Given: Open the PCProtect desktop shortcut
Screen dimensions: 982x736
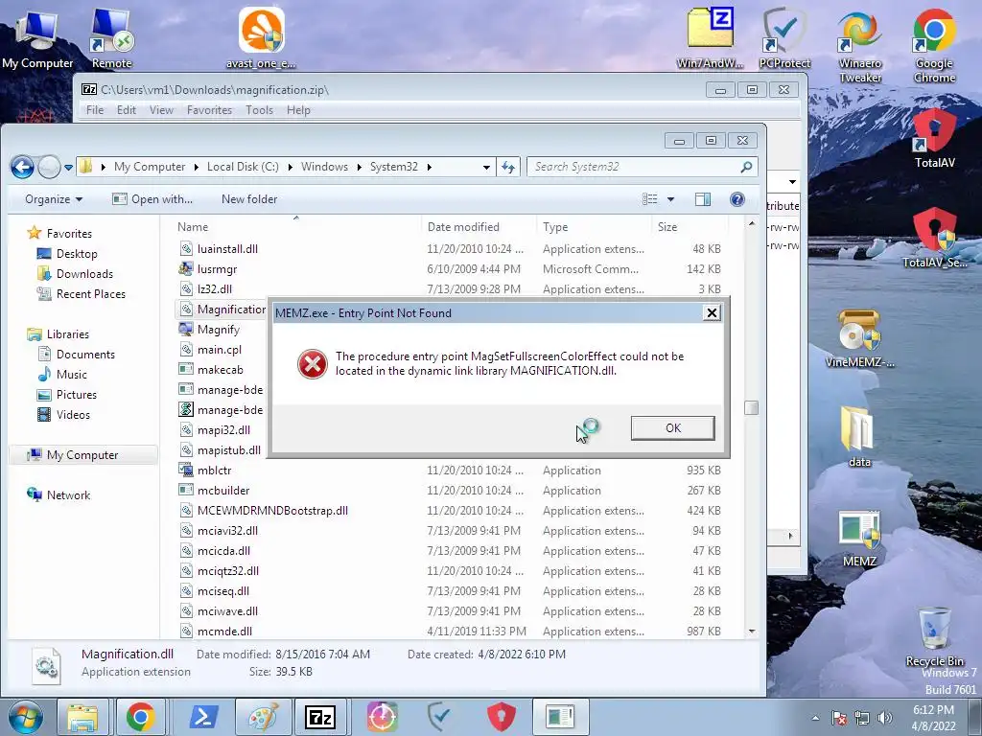Looking at the screenshot, I should coord(784,39).
